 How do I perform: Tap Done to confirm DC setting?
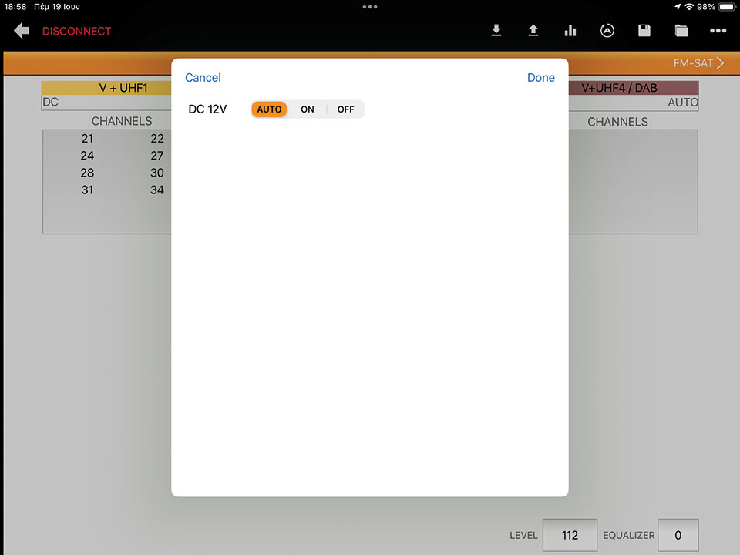540,78
